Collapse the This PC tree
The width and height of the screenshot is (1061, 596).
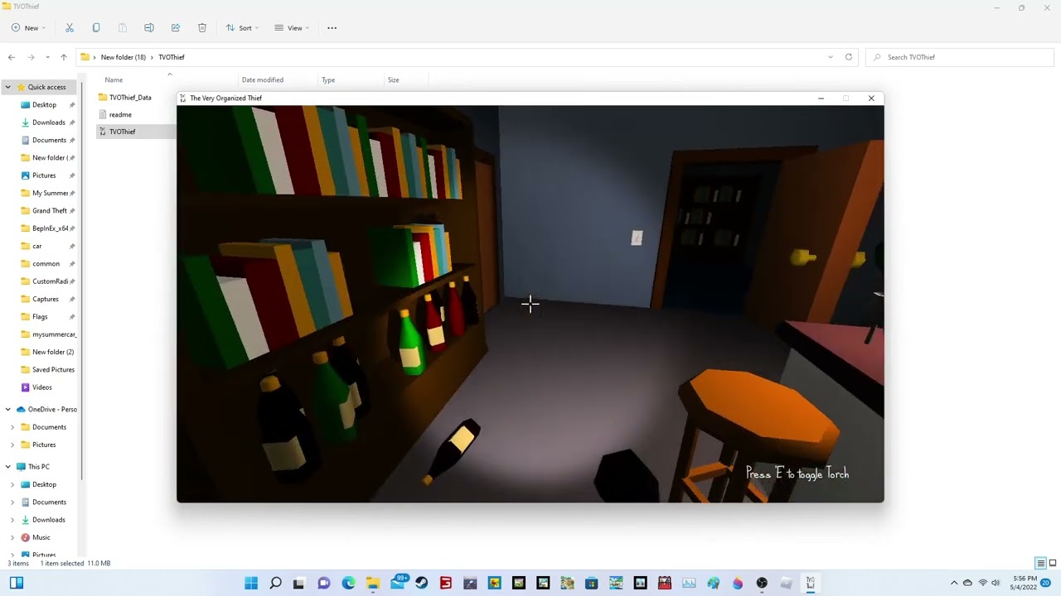click(8, 467)
